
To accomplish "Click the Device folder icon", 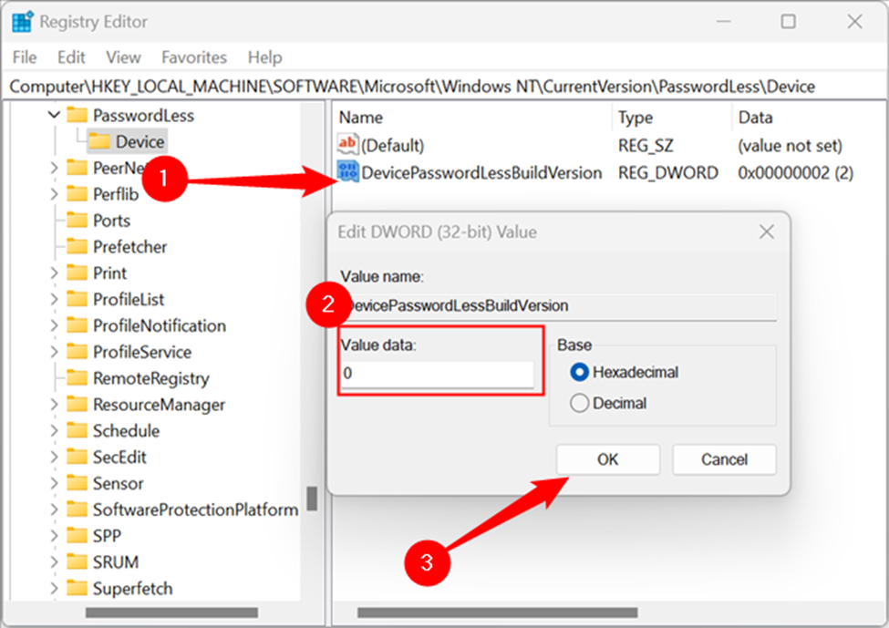I will click(x=99, y=141).
